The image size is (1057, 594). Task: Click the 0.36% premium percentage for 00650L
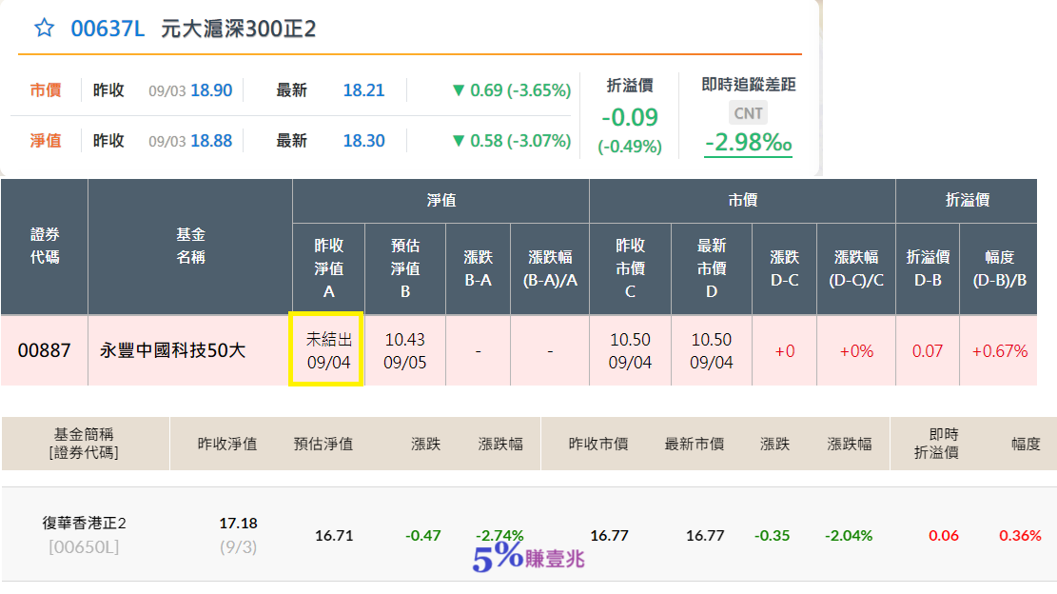[x=1020, y=535]
